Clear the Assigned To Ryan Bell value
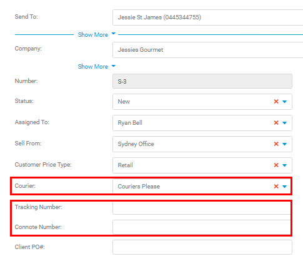 pyautogui.click(x=276, y=123)
